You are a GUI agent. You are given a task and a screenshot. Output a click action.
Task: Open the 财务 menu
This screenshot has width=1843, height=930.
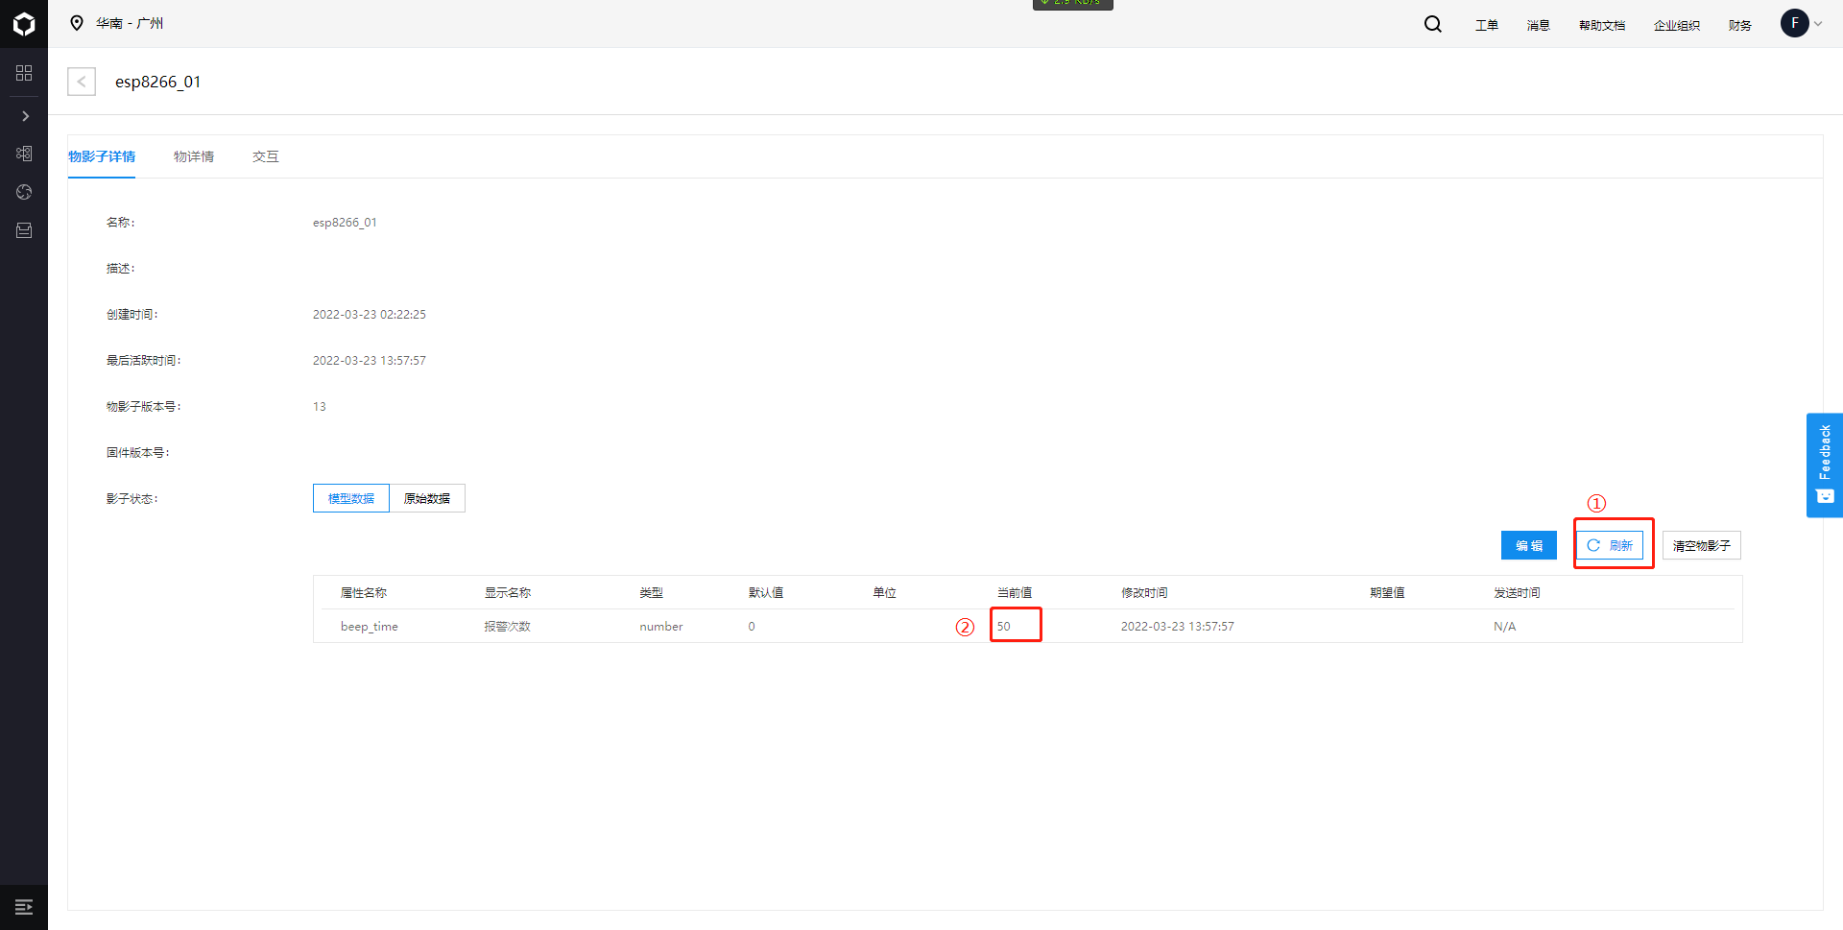click(1739, 25)
